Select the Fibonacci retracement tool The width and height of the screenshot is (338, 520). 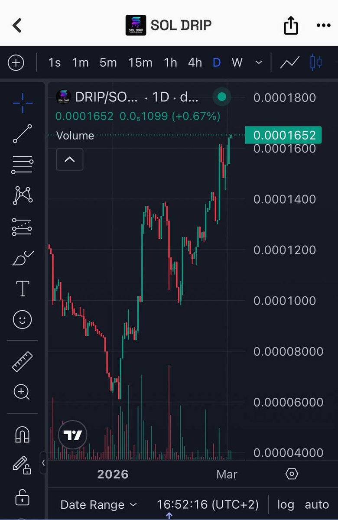click(23, 165)
